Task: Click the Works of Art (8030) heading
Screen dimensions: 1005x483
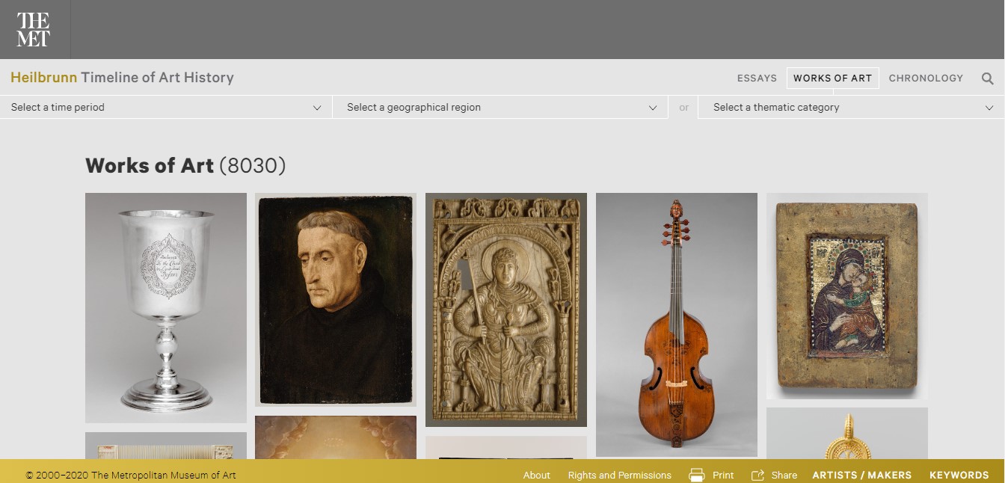Action: (185, 165)
